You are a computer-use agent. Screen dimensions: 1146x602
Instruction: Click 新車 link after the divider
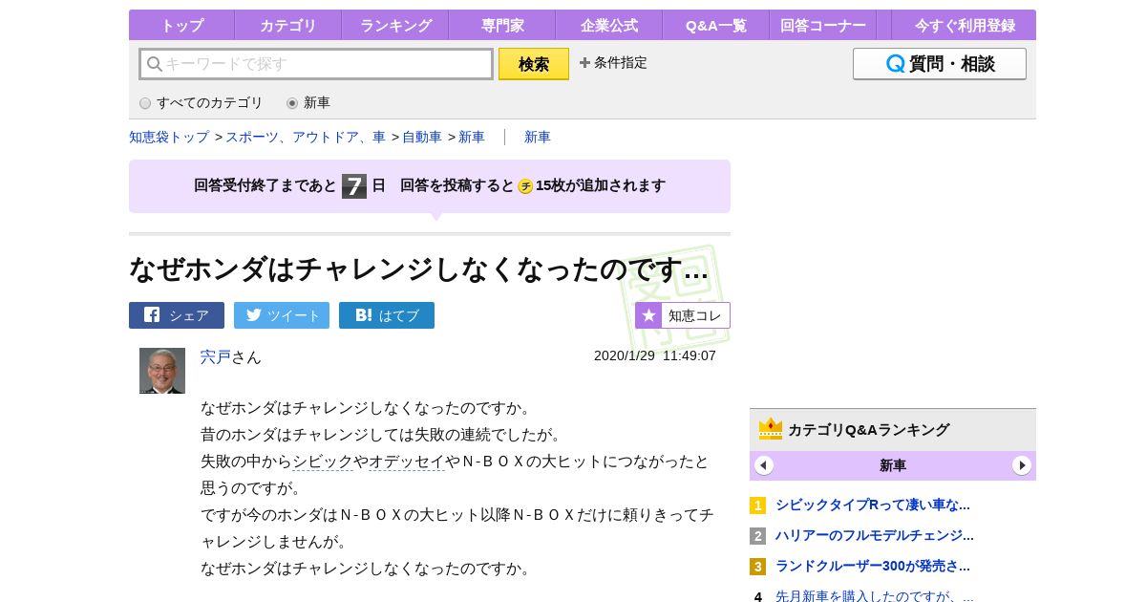click(x=538, y=137)
